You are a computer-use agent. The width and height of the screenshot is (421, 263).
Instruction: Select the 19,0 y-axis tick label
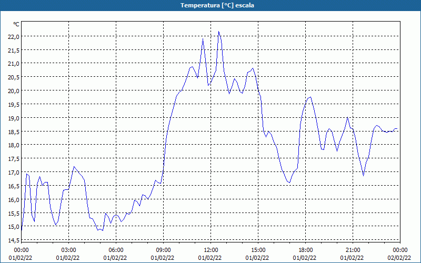click(x=14, y=118)
